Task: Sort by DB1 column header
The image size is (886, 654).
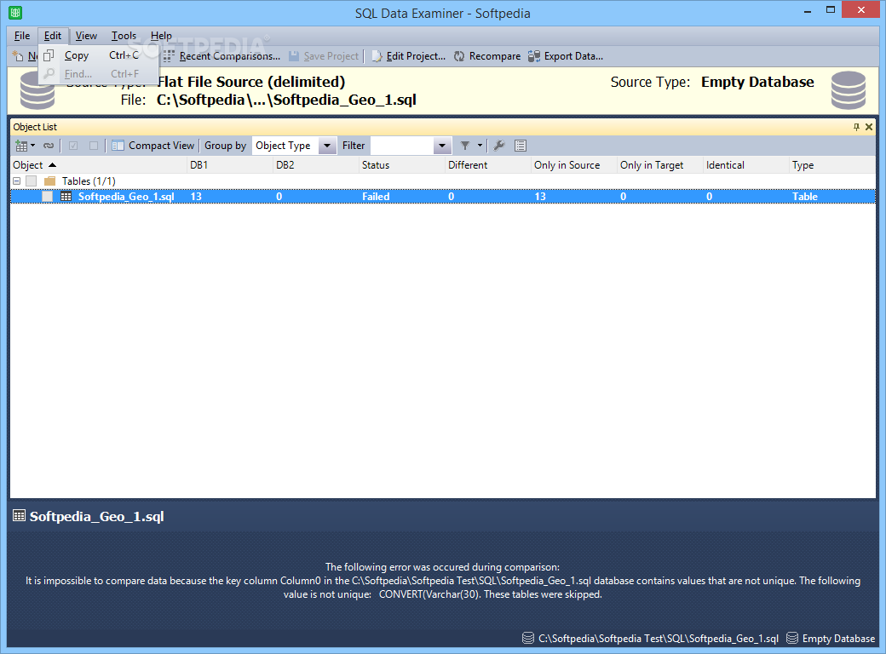Action: click(230, 165)
